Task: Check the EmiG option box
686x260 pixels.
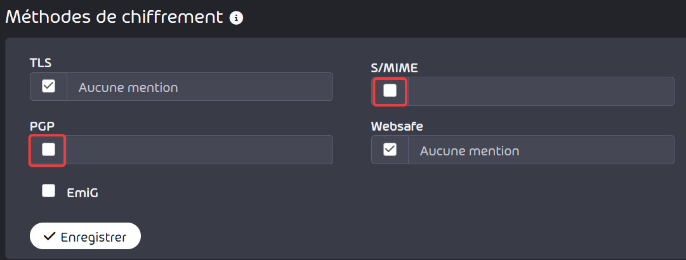Action: [48, 190]
